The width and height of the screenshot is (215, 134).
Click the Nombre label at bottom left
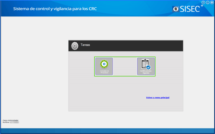[6, 122]
